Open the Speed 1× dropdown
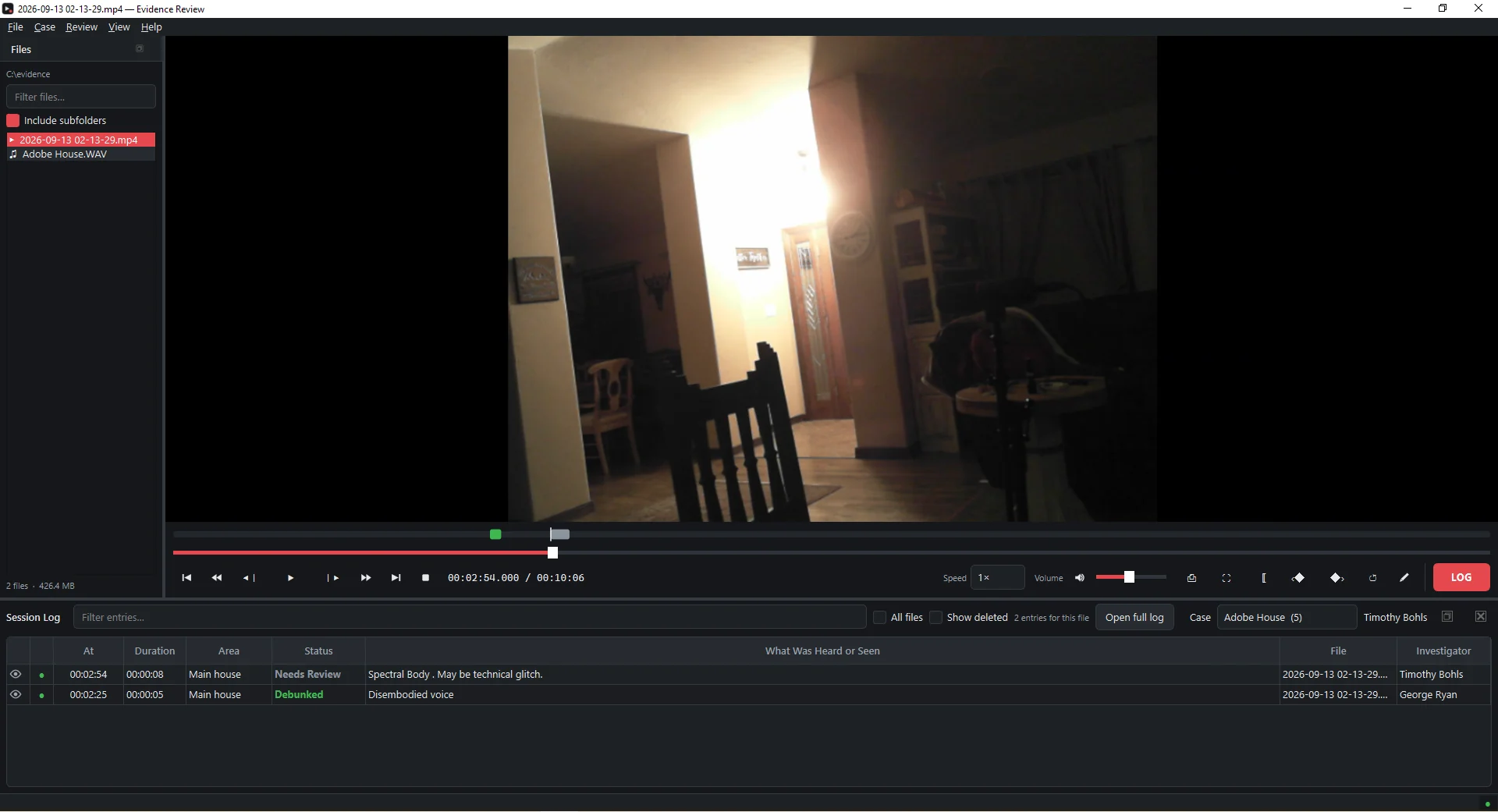The width and height of the screenshot is (1498, 812). tap(997, 577)
